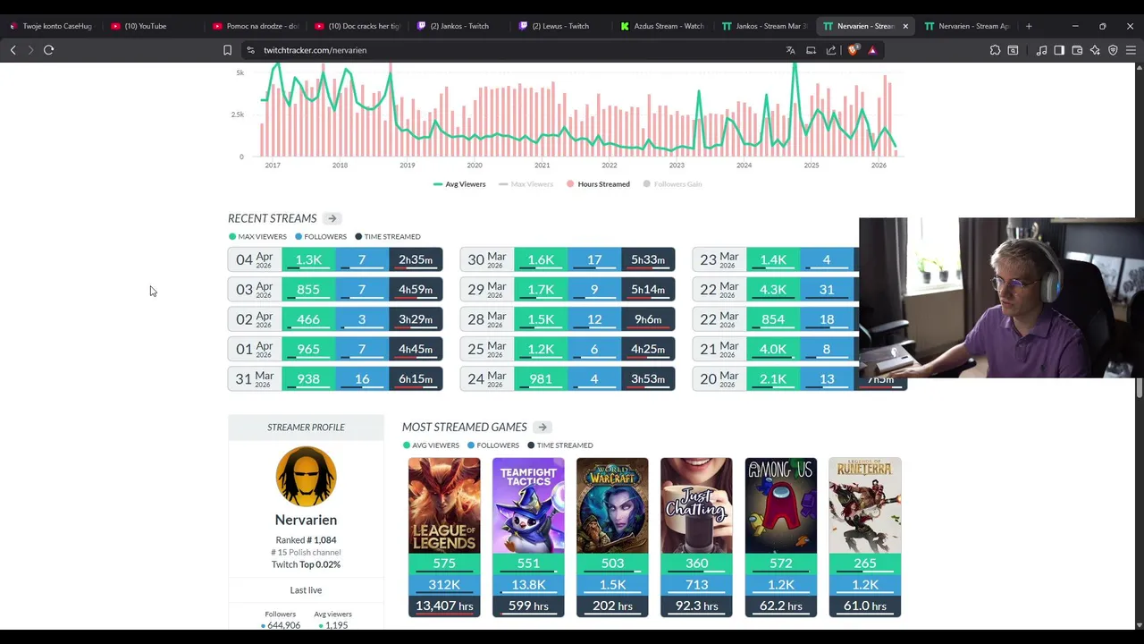Screen dimensions: 1144x644
Task: Click the '# 15 Polish channel' text
Action: pos(306,552)
